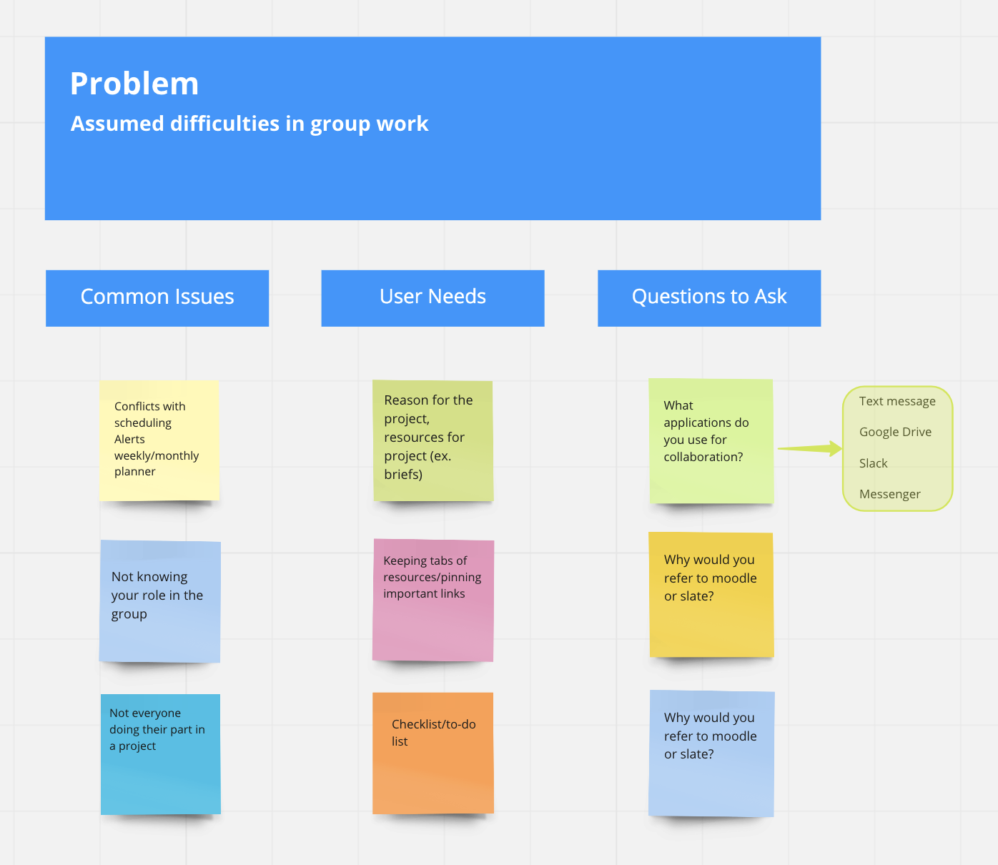Click the Not knowing your role note

pos(160,601)
